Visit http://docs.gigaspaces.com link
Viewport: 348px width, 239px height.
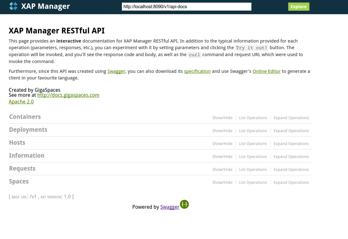(x=68, y=95)
